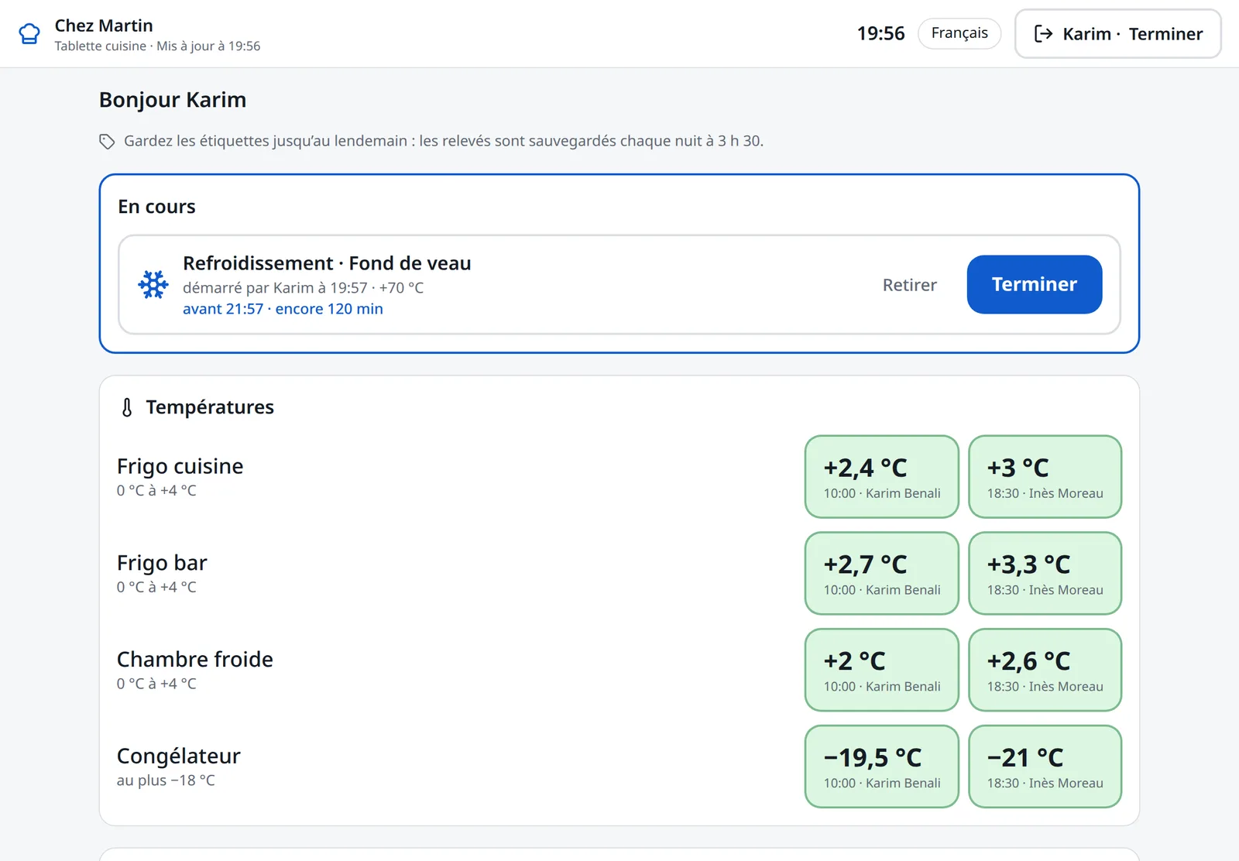Open Chambre froide 18:30 reading +2,6 °C
Image resolution: width=1239 pixels, height=861 pixels.
(1045, 670)
